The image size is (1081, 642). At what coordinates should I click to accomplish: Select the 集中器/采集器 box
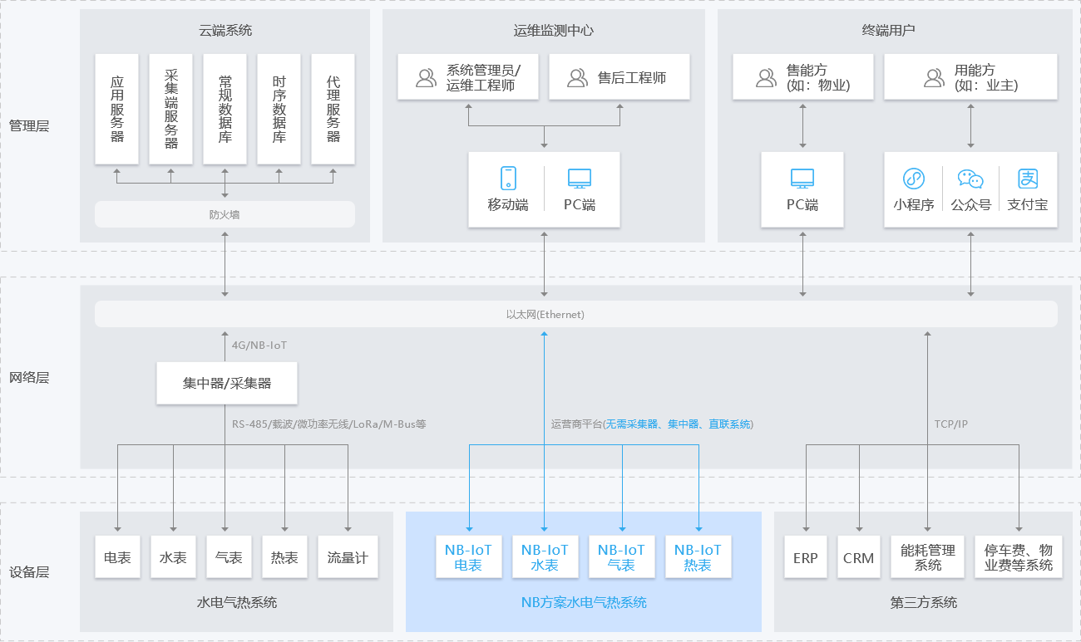(227, 384)
